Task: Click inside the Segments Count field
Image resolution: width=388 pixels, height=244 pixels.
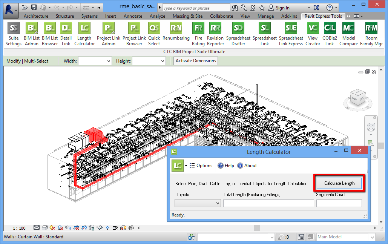Action: coord(339,203)
